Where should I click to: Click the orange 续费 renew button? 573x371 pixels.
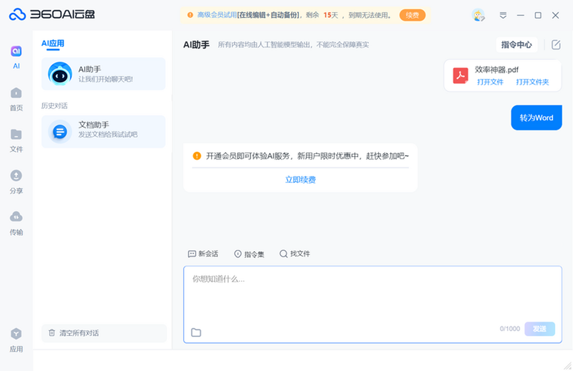[412, 15]
